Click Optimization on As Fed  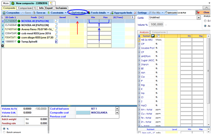coord(175,13)
